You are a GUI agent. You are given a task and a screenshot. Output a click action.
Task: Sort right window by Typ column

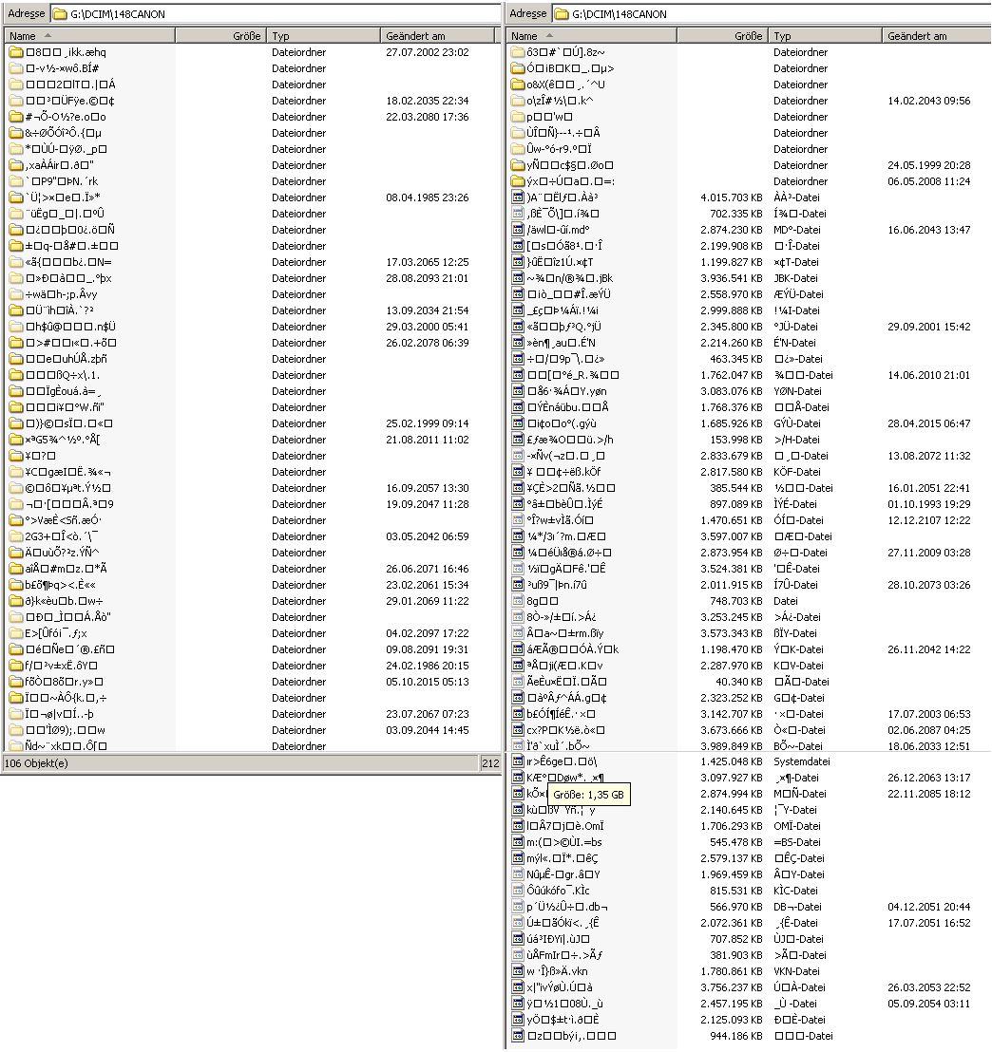tap(826, 35)
